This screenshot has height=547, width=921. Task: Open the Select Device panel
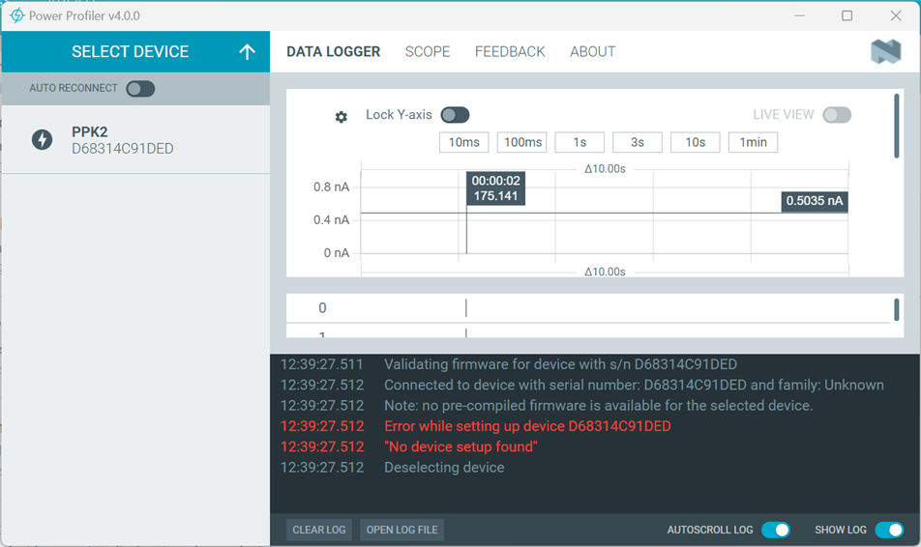(135, 51)
